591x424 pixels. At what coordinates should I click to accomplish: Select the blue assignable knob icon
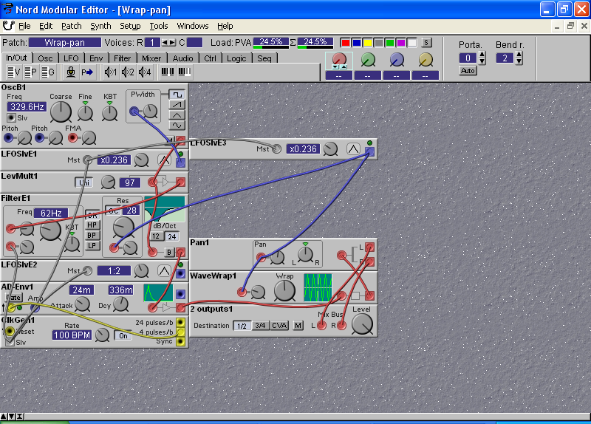[397, 60]
